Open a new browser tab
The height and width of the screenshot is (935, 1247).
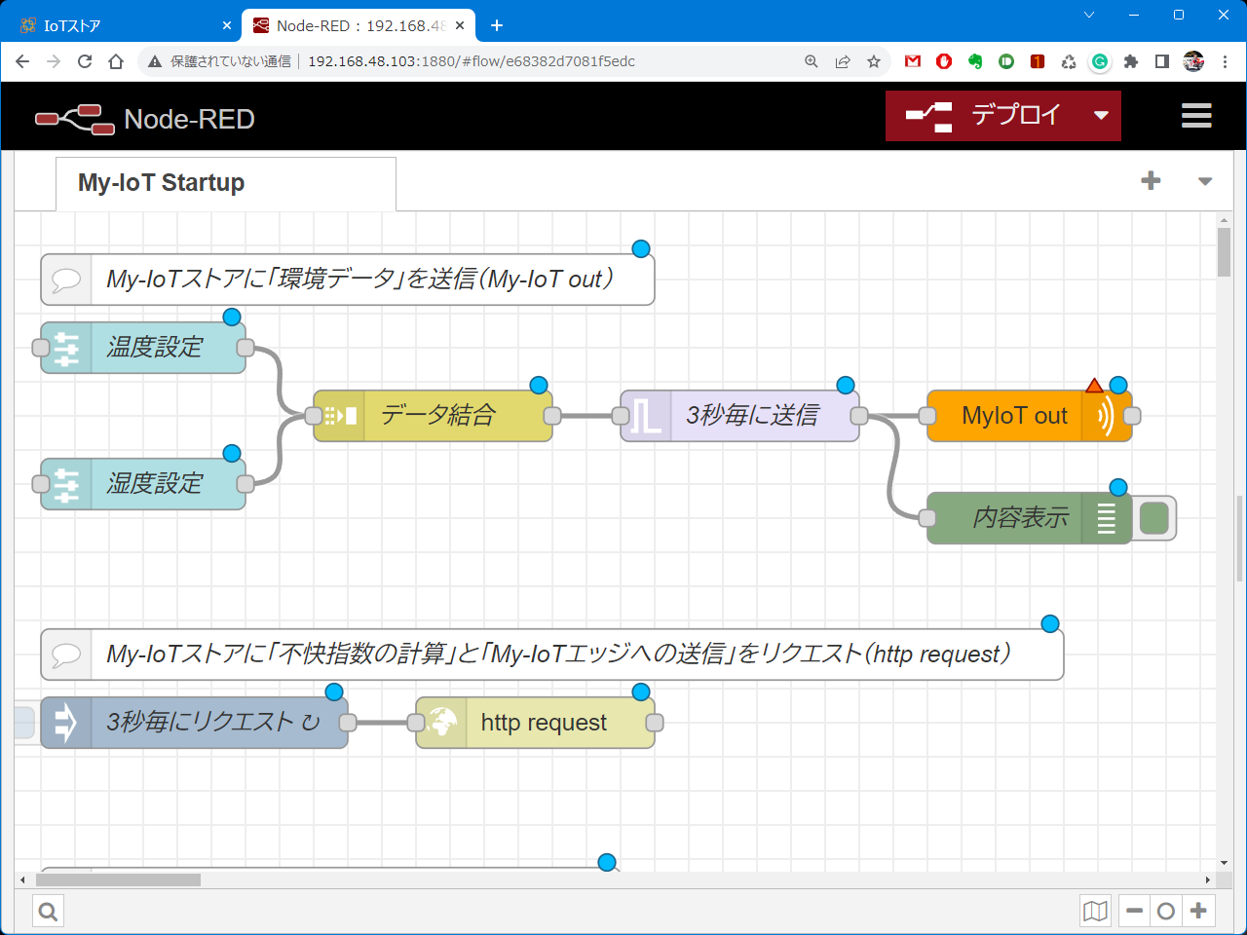click(497, 25)
